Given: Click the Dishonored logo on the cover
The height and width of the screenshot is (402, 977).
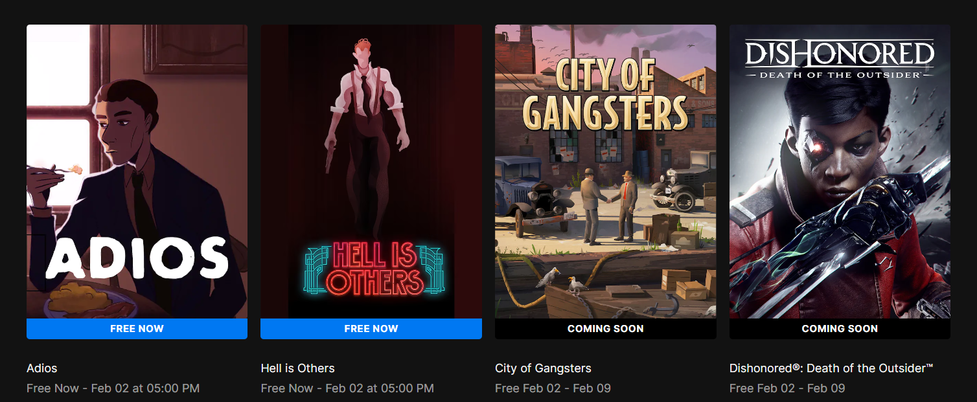Looking at the screenshot, I should coord(840,60).
